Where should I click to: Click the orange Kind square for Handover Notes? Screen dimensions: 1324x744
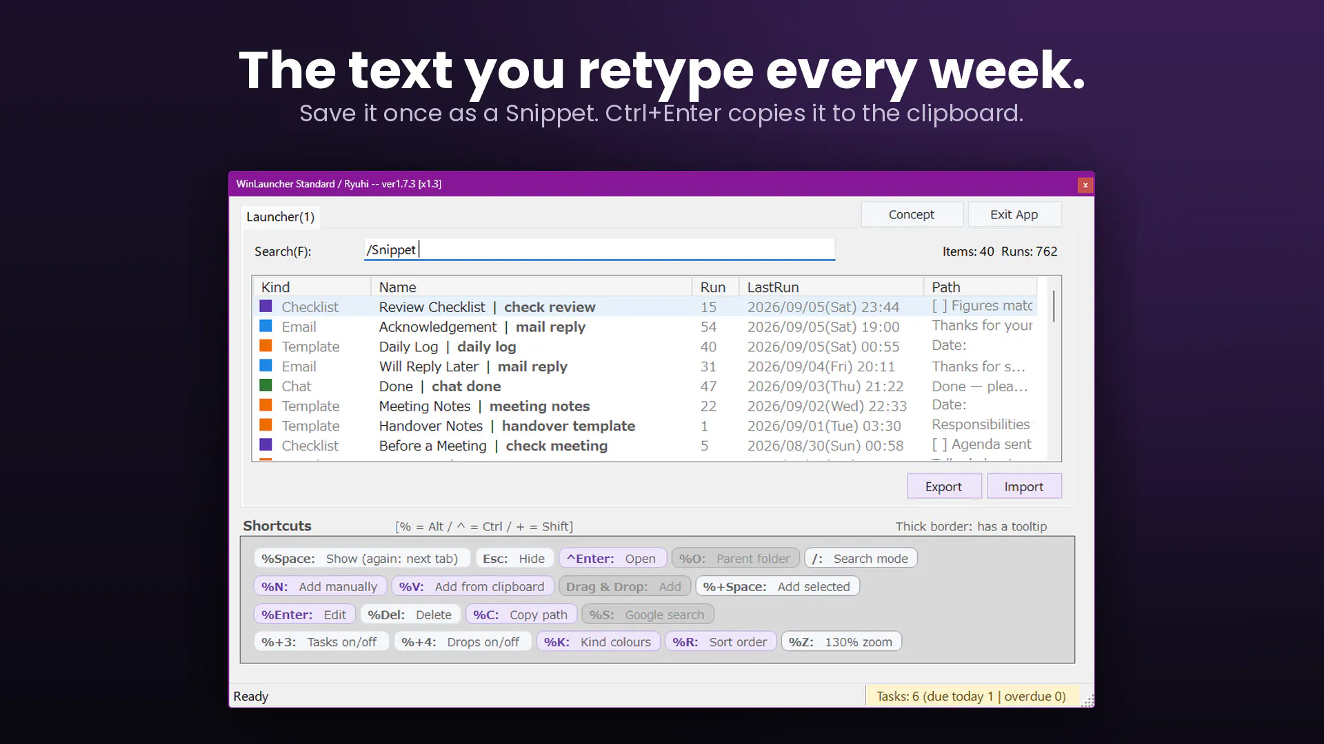click(x=265, y=425)
